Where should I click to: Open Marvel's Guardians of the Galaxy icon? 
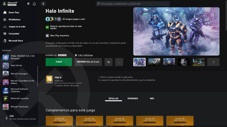6,82
